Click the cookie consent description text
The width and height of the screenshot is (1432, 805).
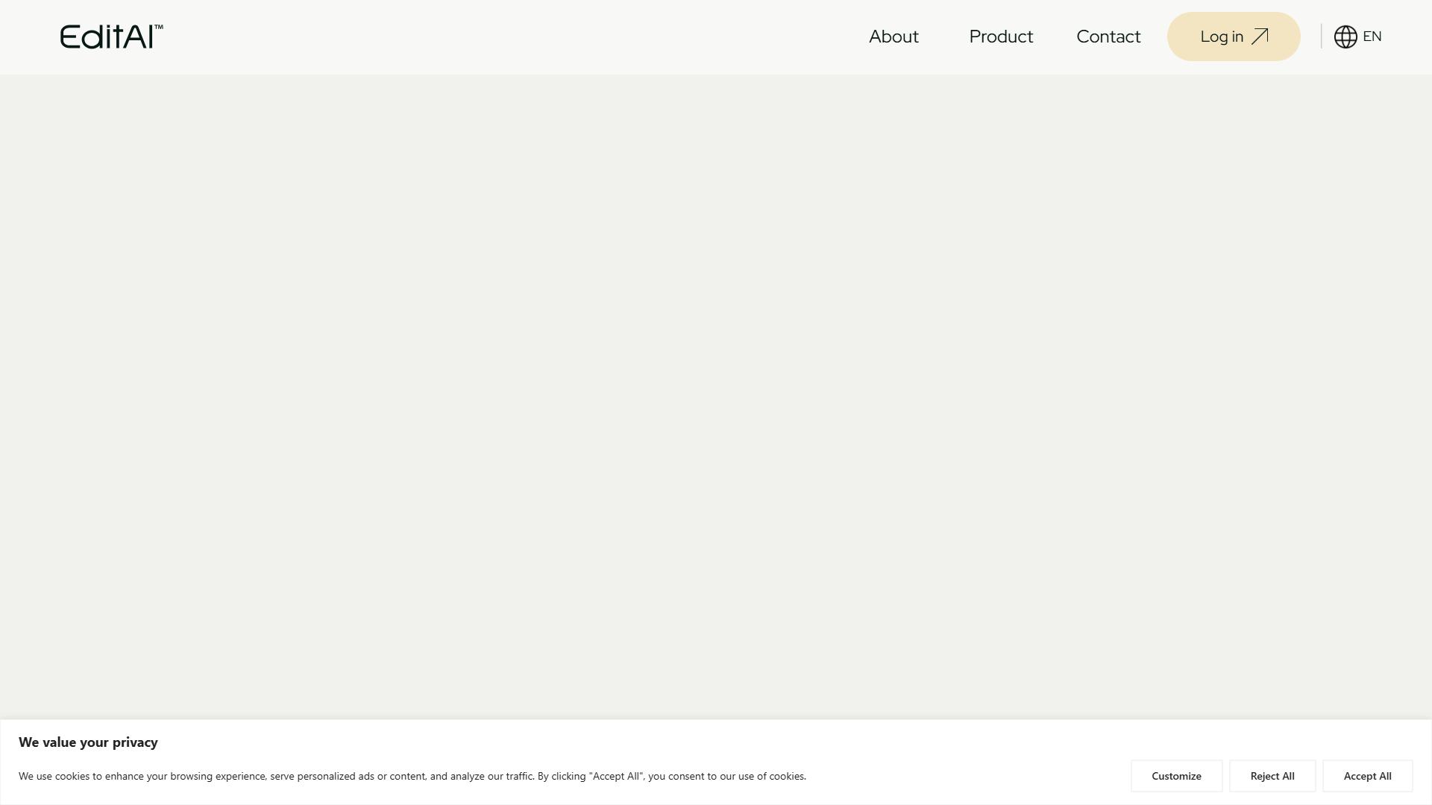pos(412,776)
